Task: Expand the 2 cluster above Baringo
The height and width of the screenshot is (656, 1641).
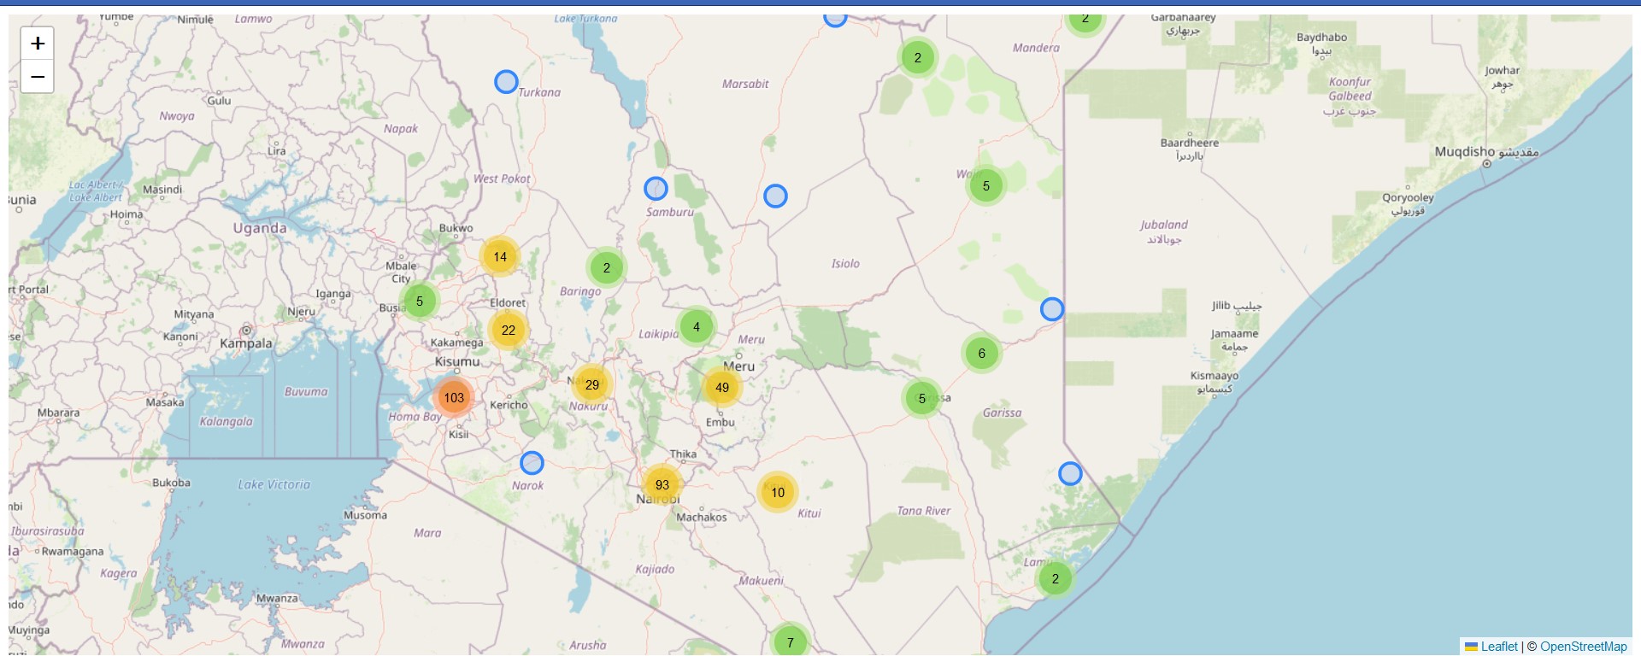Action: (x=607, y=267)
